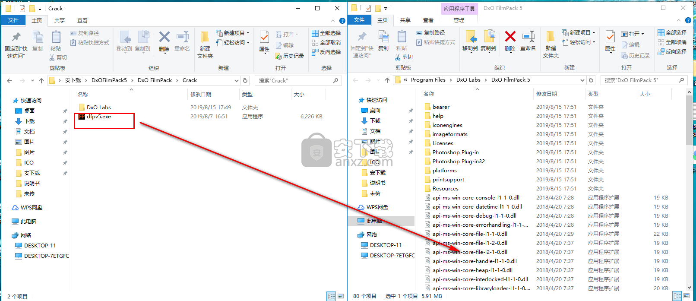Click Cut in DxO FilmPack 5 ribbon

click(404, 57)
